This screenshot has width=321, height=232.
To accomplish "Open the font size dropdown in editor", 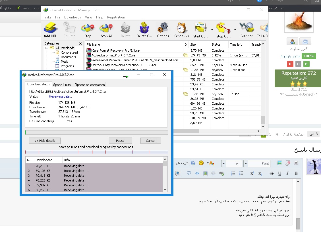I will point(223,163).
